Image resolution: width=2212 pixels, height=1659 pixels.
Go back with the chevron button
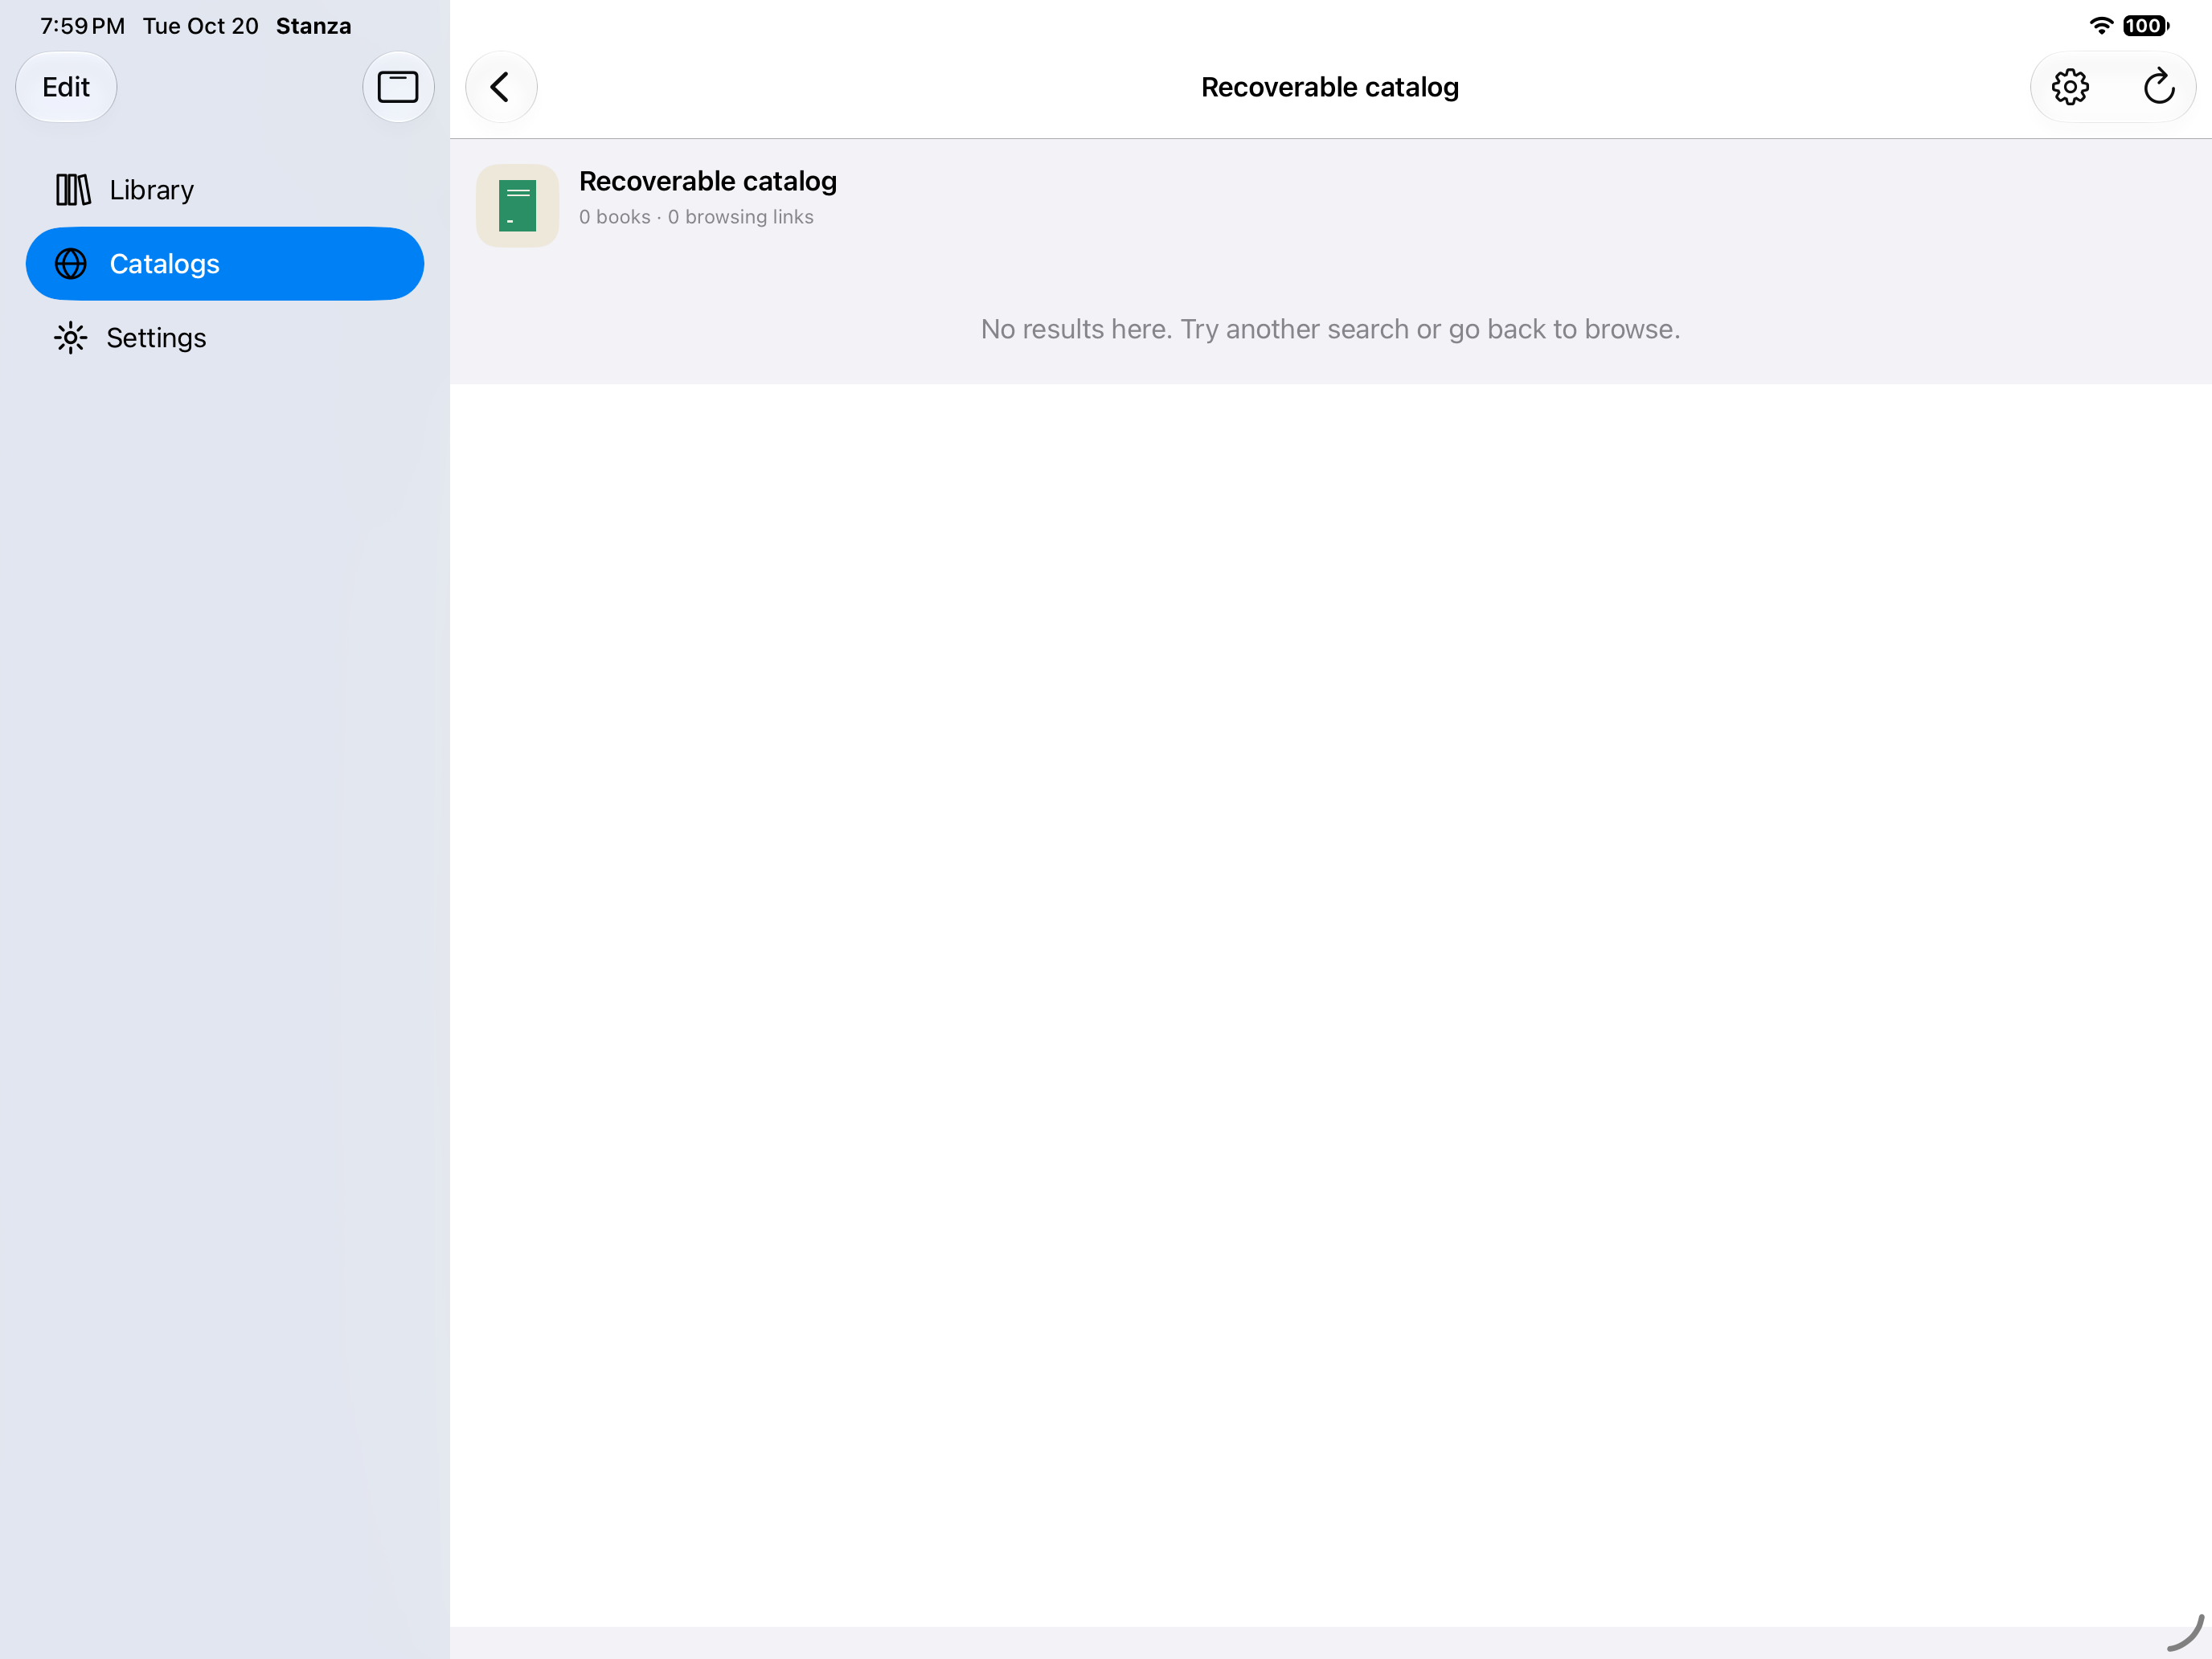(x=501, y=87)
